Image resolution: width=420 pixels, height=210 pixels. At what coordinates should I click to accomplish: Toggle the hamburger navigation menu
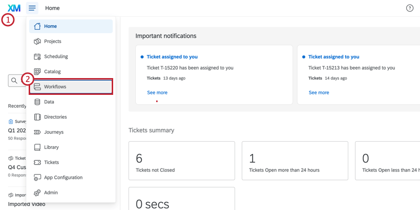point(32,8)
